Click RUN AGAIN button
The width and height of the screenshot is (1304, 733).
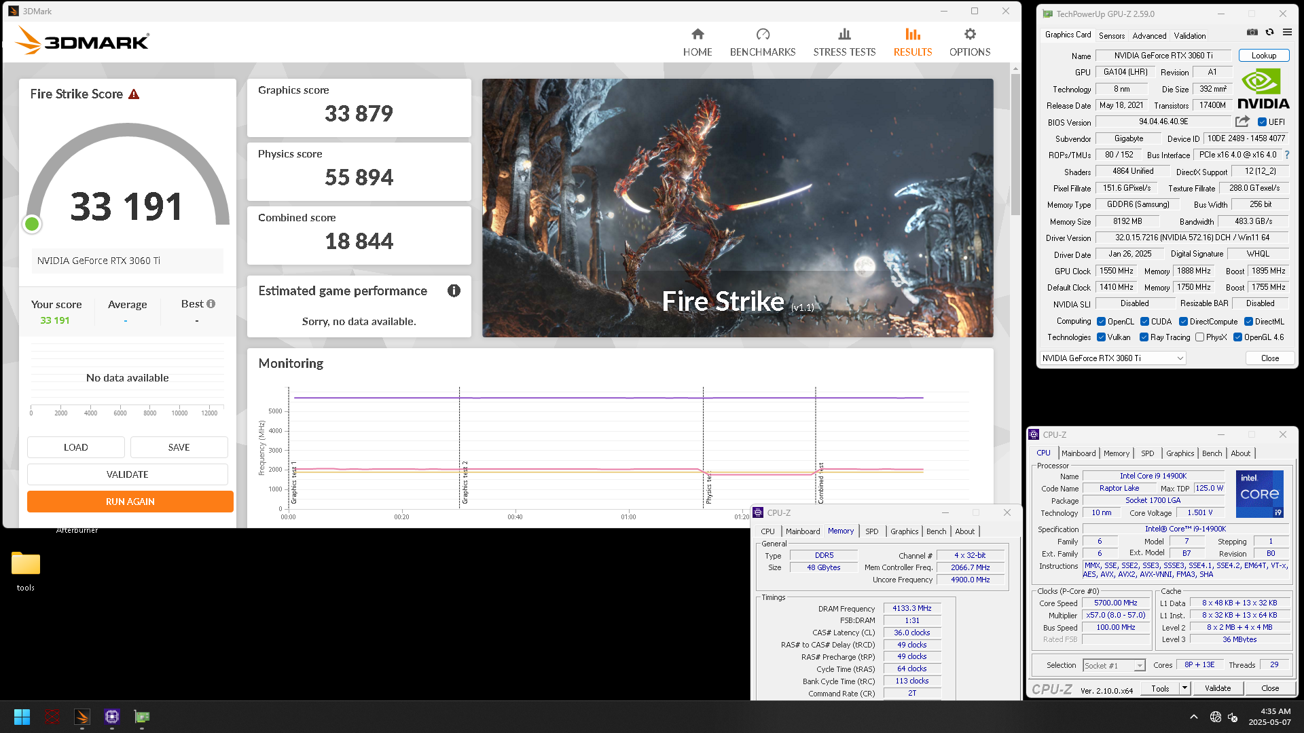(x=130, y=502)
